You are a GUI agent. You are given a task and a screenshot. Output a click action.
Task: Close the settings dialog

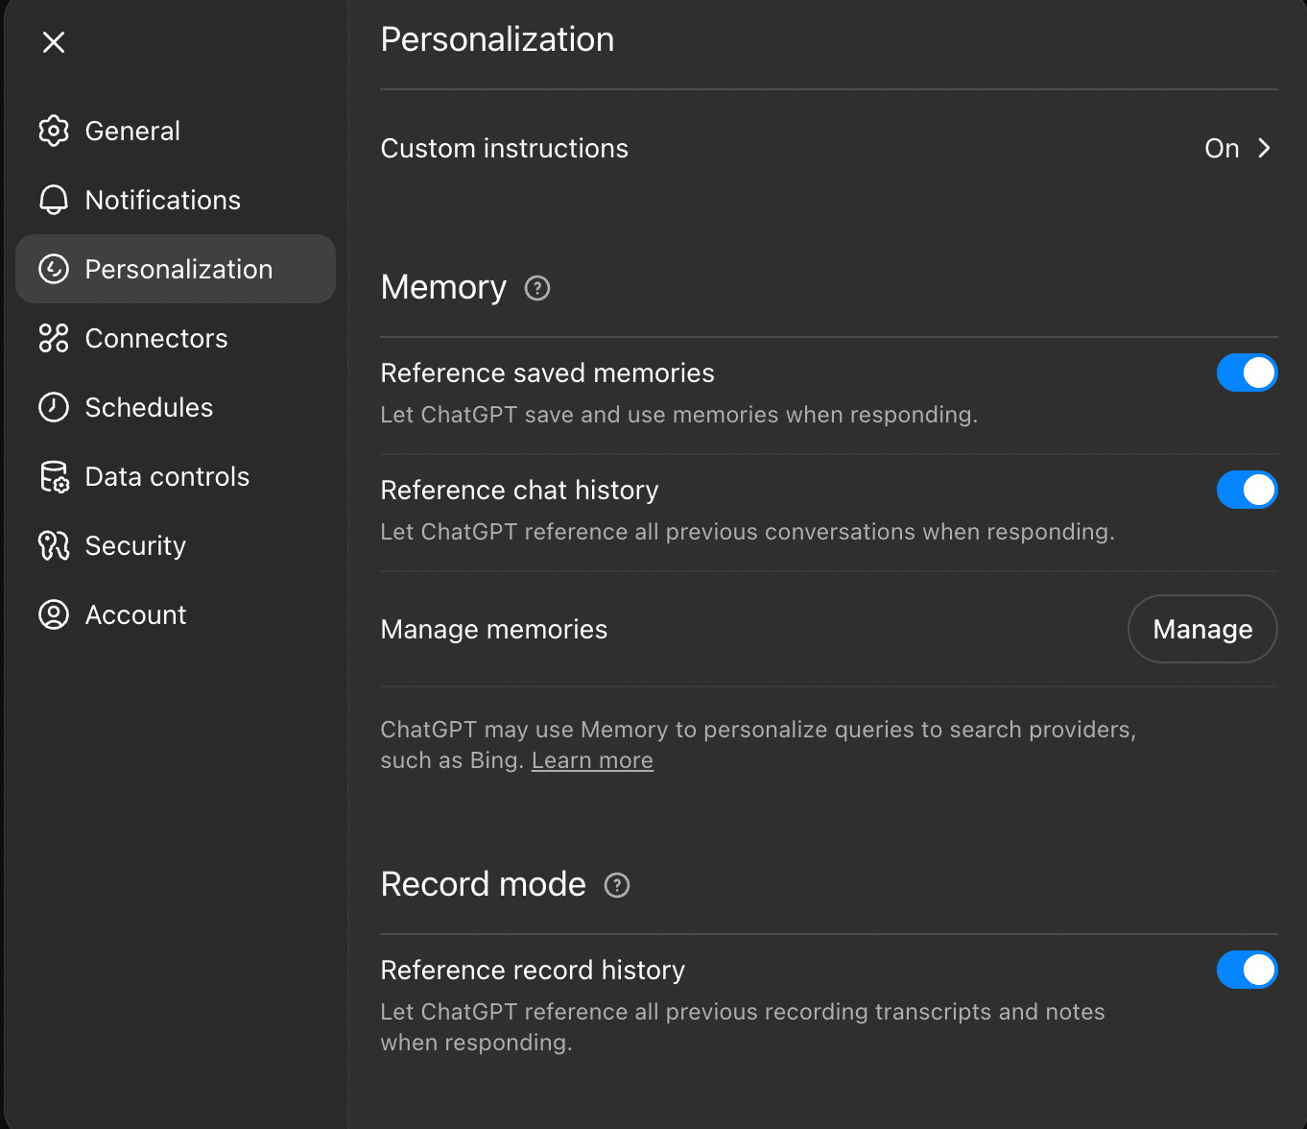click(54, 42)
